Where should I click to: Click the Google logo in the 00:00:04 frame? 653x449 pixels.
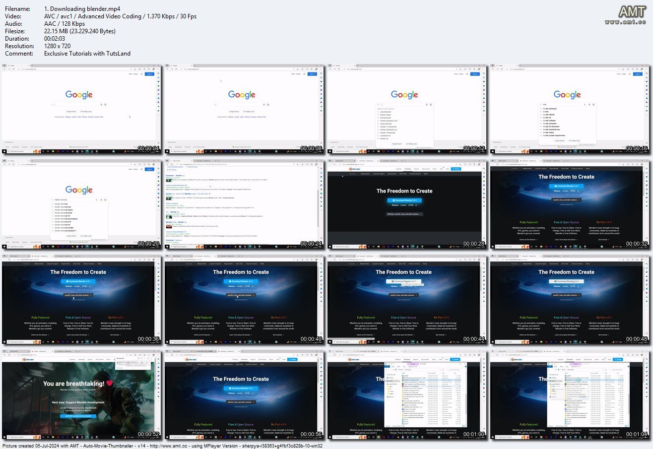click(x=79, y=95)
